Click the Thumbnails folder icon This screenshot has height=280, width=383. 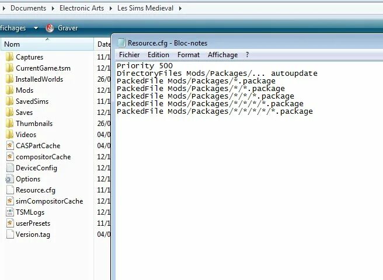pyautogui.click(x=9, y=124)
